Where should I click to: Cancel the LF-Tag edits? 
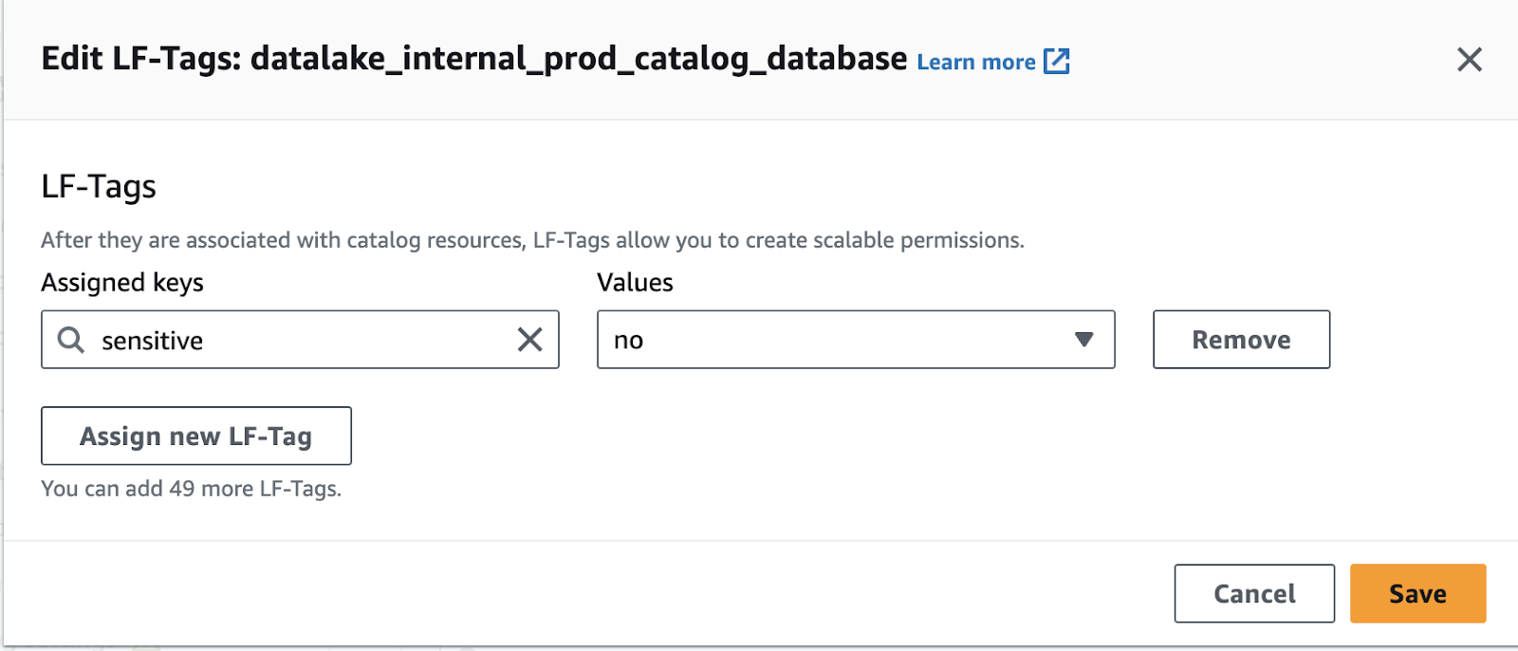1253,594
